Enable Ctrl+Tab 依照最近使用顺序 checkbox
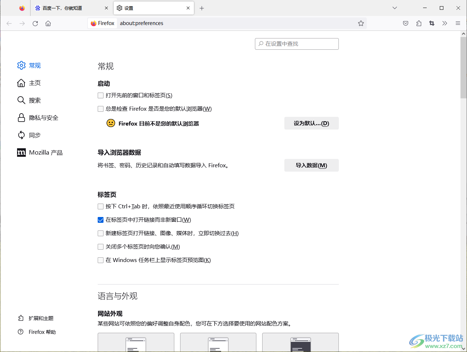 pos(101,206)
